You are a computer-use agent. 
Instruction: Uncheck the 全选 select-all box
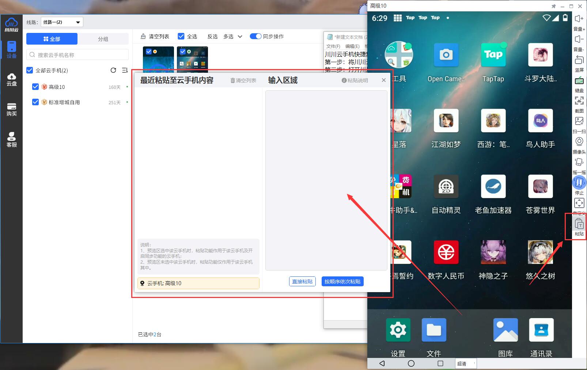181,36
